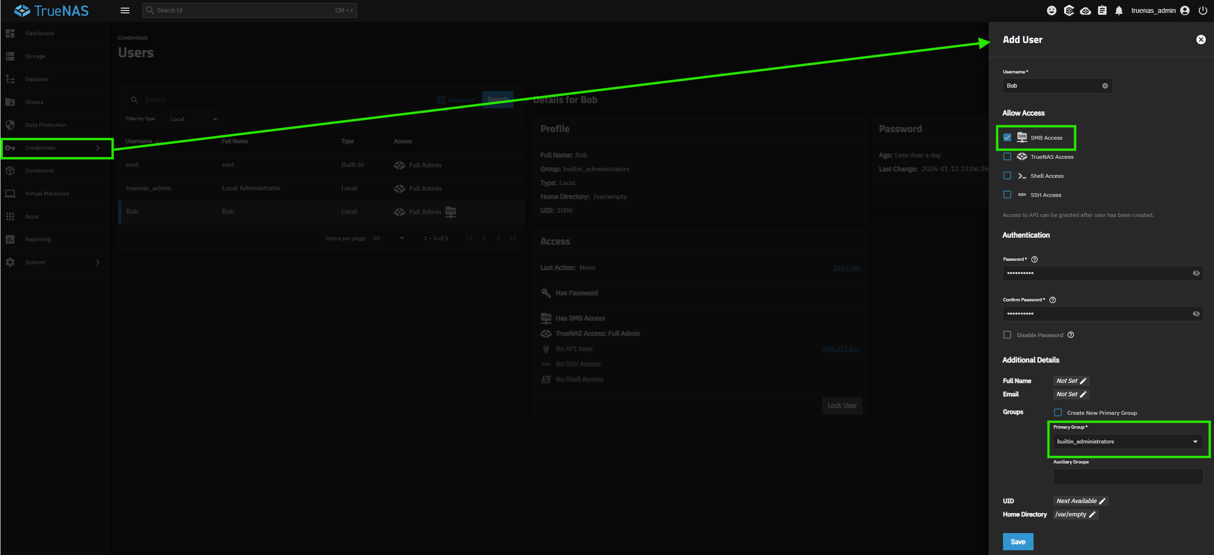
Task: Edit Home Directory pencil icon
Action: point(1092,514)
